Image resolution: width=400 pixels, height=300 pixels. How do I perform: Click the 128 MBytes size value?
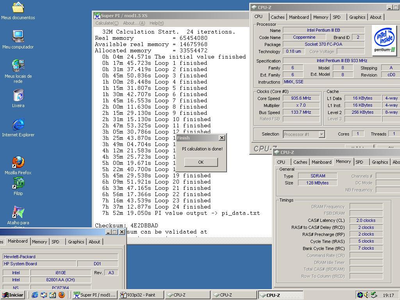(318, 183)
